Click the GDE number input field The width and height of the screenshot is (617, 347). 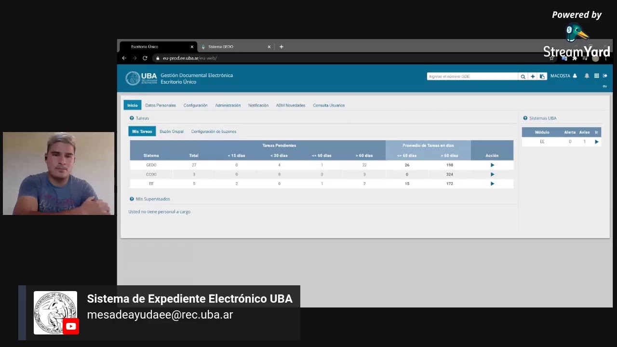472,76
